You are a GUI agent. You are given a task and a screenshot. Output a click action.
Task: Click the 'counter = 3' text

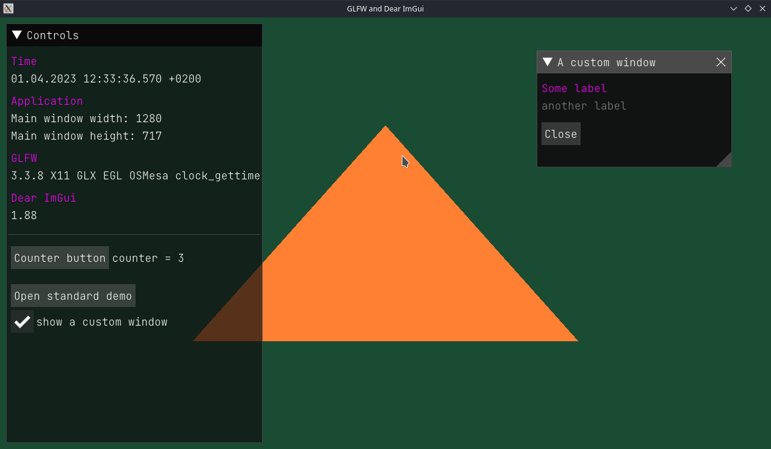point(148,258)
